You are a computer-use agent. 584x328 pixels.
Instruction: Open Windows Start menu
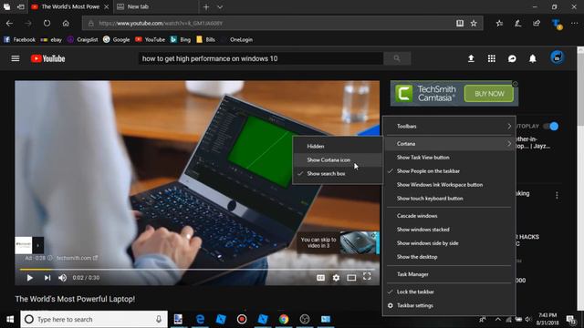(10, 319)
